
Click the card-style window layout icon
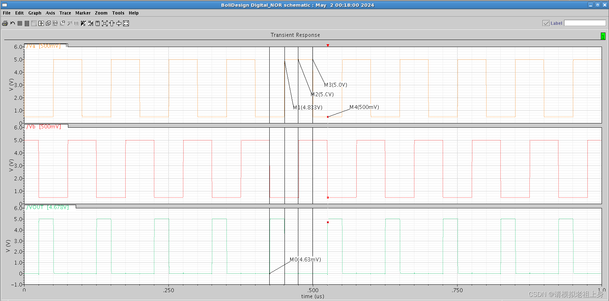click(55, 23)
